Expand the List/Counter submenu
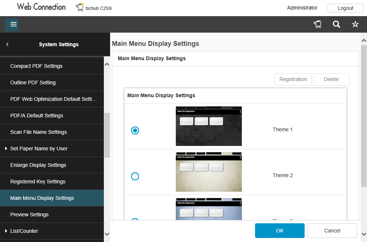Screen dimensions: 367x242 click(x=6, y=231)
